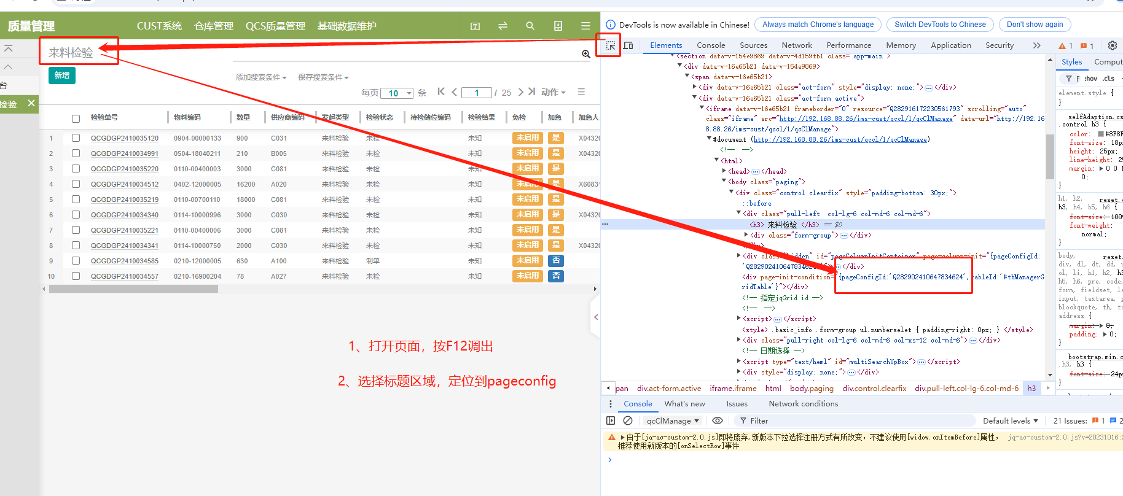Check the row for QCGDGP2410035219
The height and width of the screenshot is (496, 1123).
pyautogui.click(x=76, y=200)
